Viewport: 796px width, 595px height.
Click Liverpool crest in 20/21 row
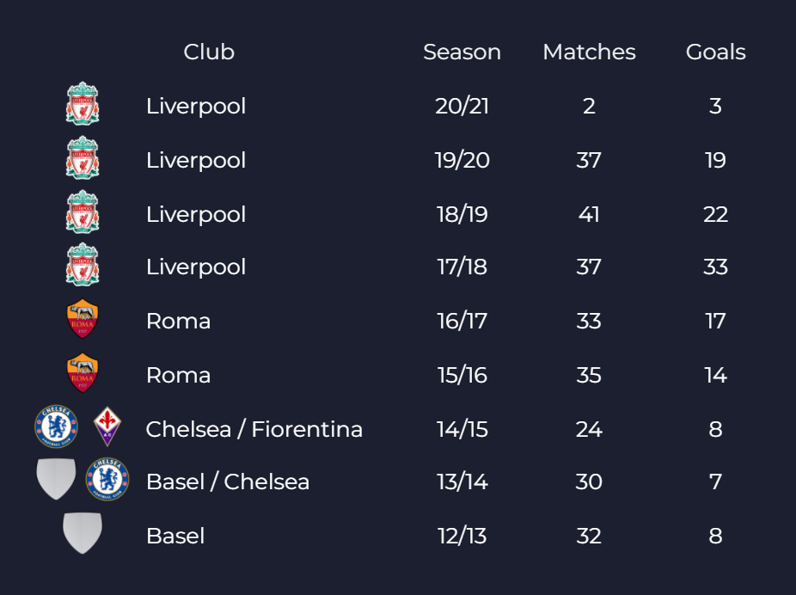83,105
